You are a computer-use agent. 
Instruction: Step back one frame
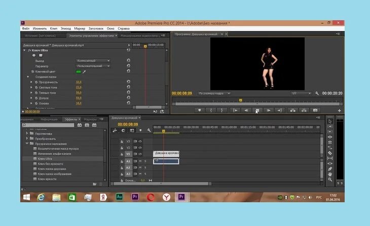(x=246, y=110)
